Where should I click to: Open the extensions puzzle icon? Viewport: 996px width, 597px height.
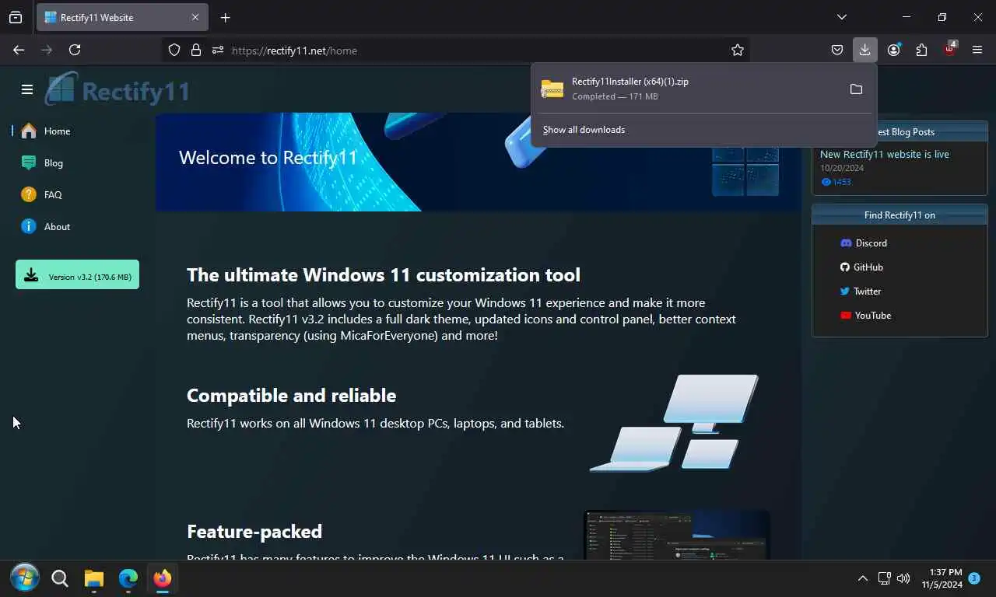pyautogui.click(x=921, y=50)
